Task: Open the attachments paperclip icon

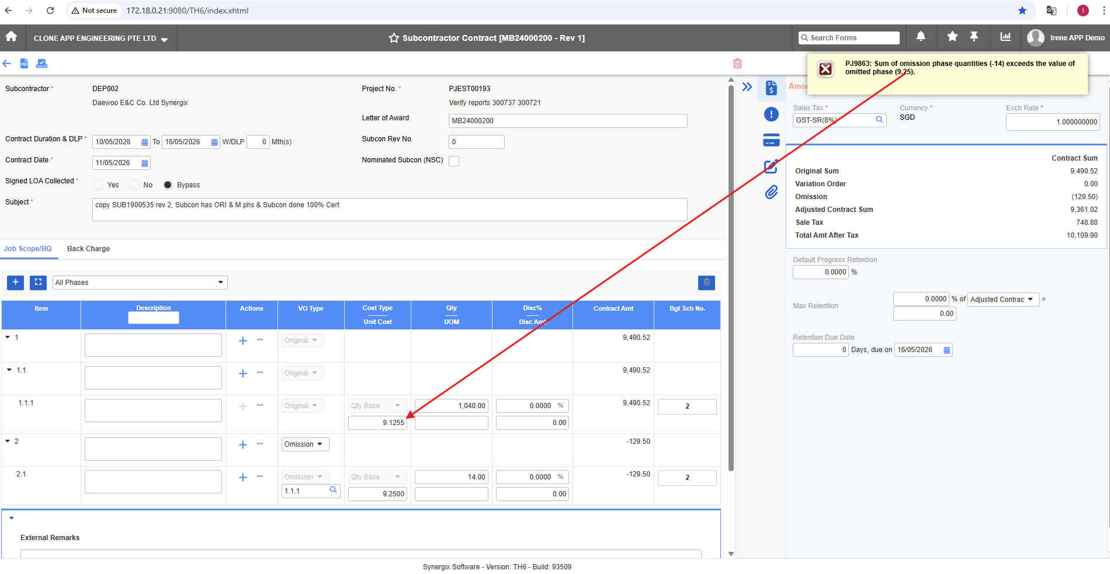Action: click(x=771, y=192)
